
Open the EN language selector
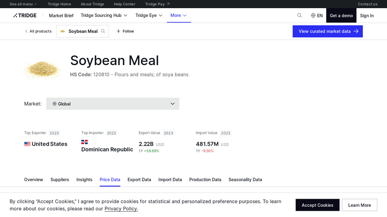pyautogui.click(x=317, y=15)
